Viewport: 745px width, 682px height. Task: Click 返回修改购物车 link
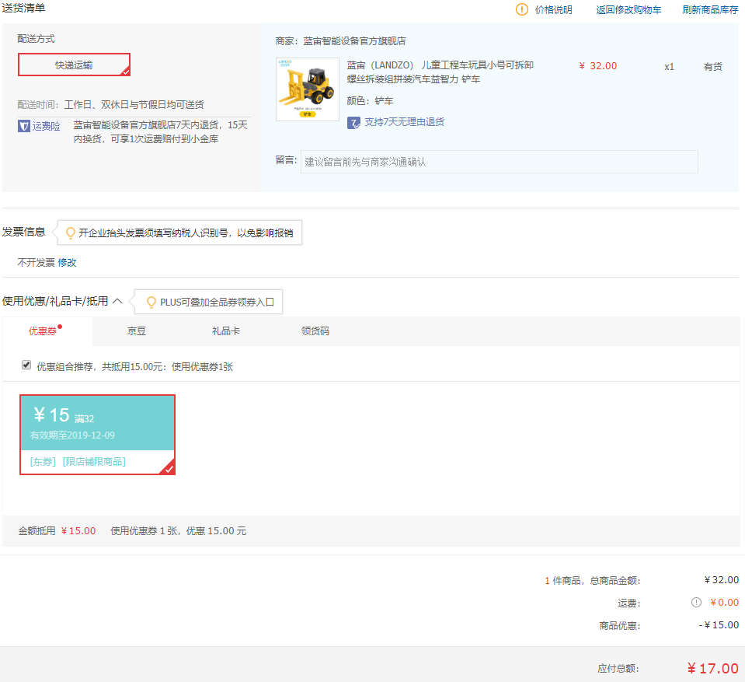[628, 10]
